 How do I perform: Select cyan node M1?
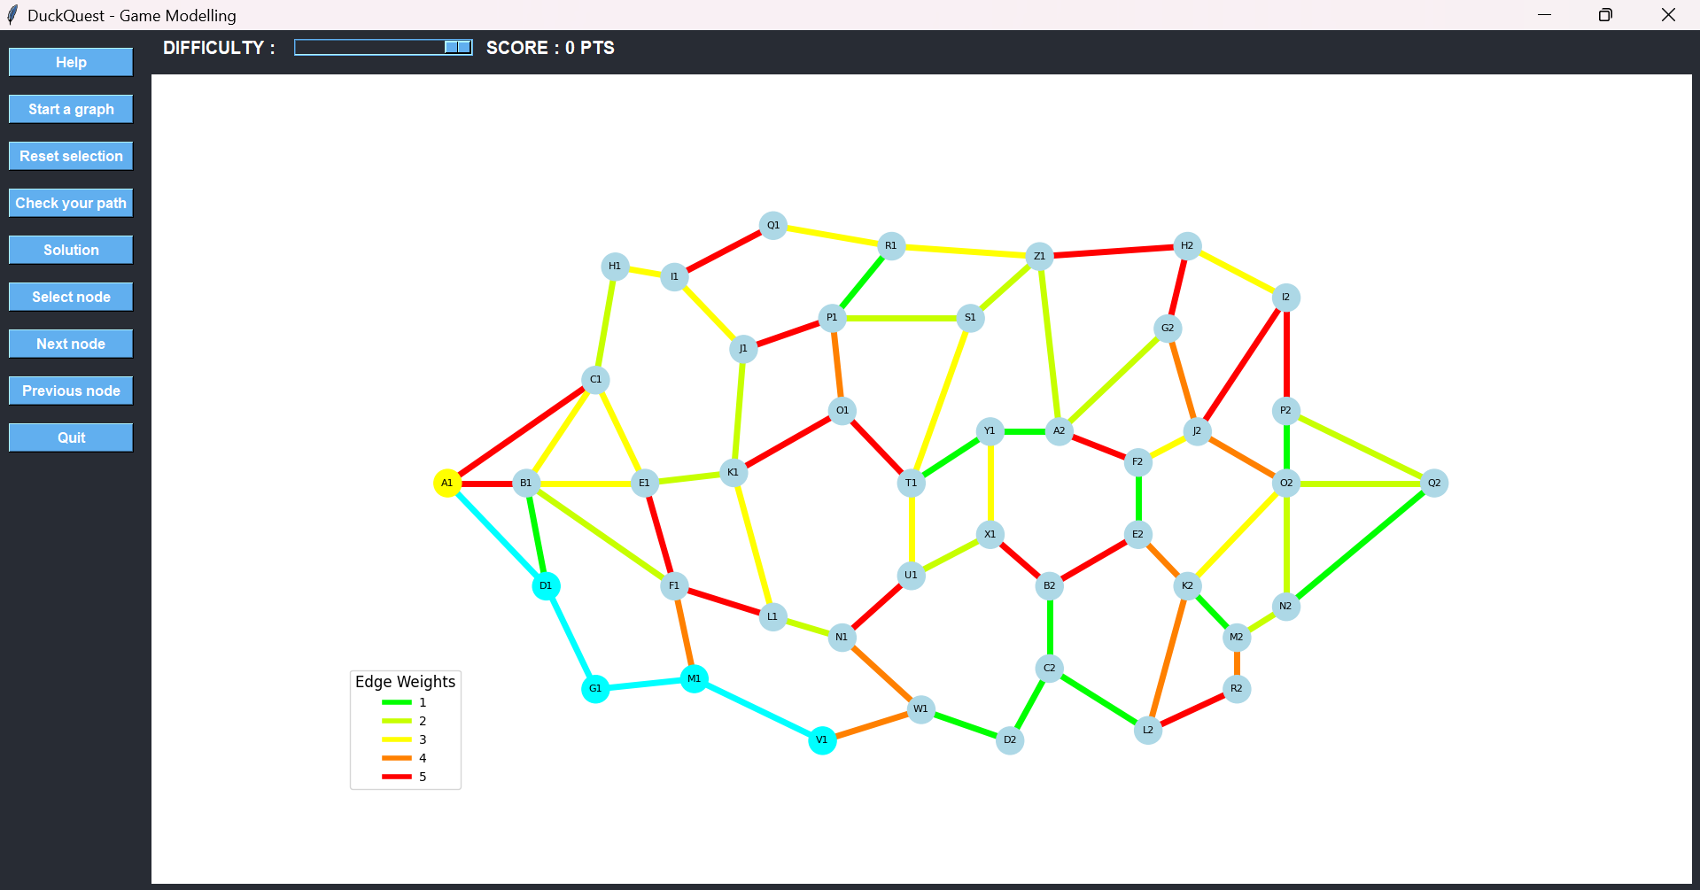[694, 678]
